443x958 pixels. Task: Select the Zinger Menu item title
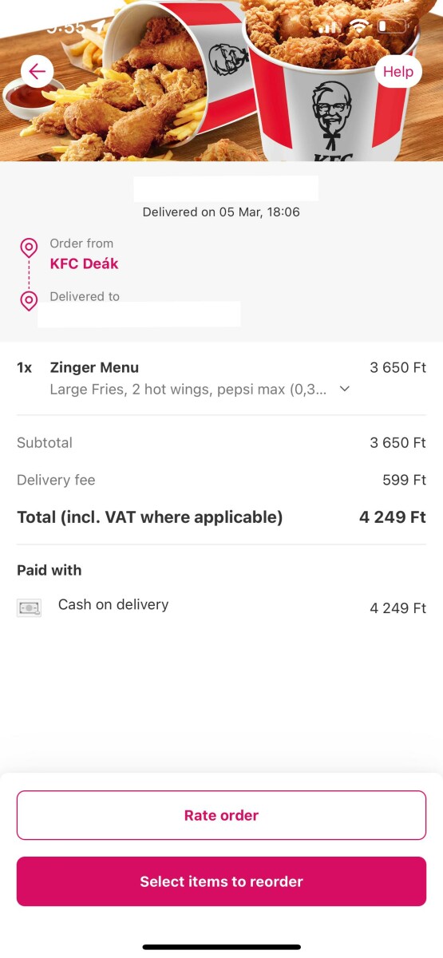pos(94,367)
